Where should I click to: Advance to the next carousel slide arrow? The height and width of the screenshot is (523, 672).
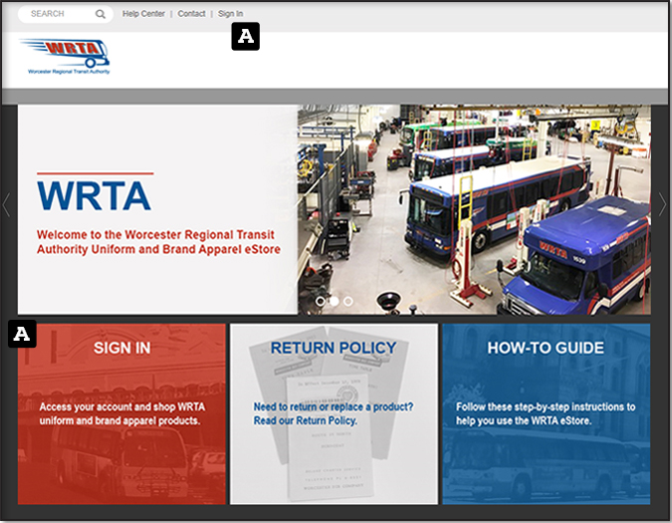click(663, 204)
